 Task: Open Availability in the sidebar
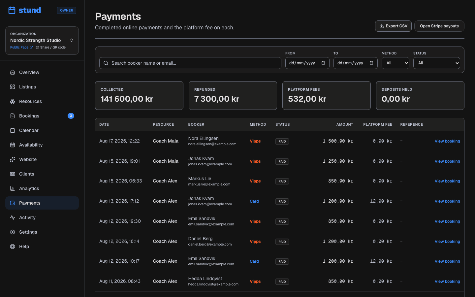click(x=42, y=145)
